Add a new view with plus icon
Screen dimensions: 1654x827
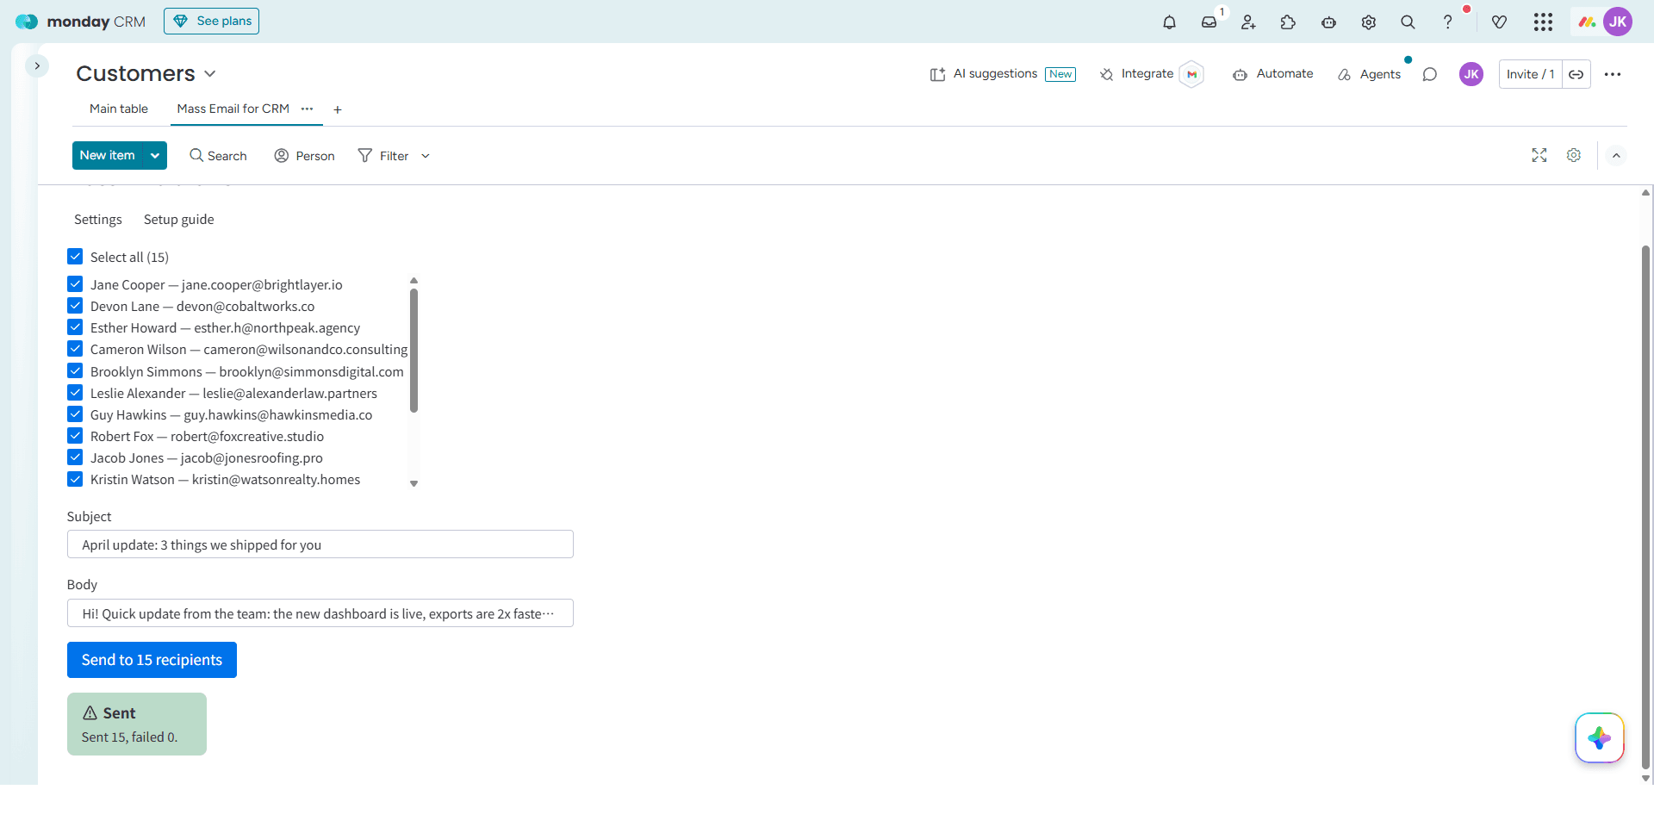tap(338, 109)
